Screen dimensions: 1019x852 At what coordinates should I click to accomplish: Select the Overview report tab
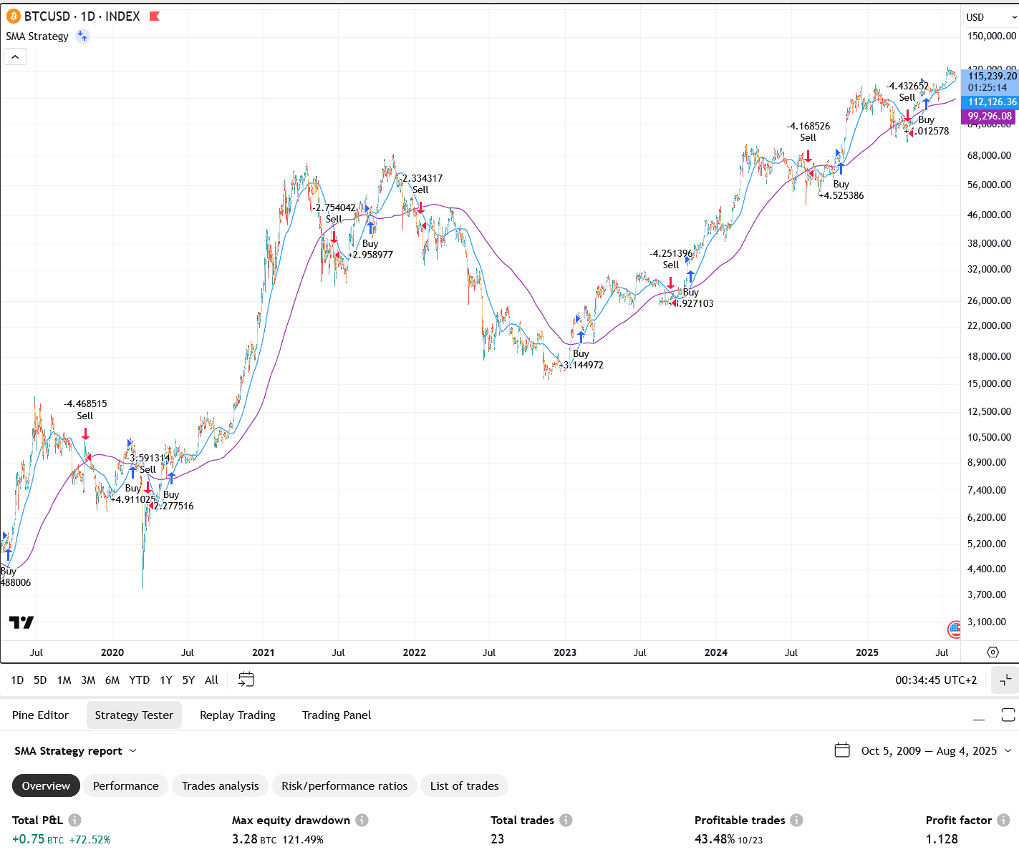[x=46, y=785]
